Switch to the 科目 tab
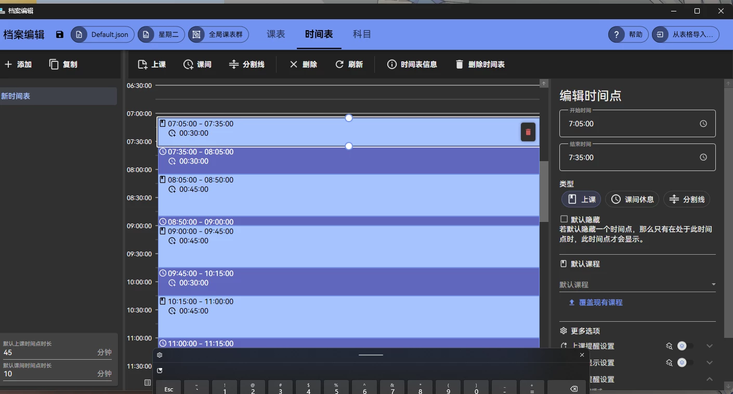Image resolution: width=733 pixels, height=394 pixels. coord(362,34)
